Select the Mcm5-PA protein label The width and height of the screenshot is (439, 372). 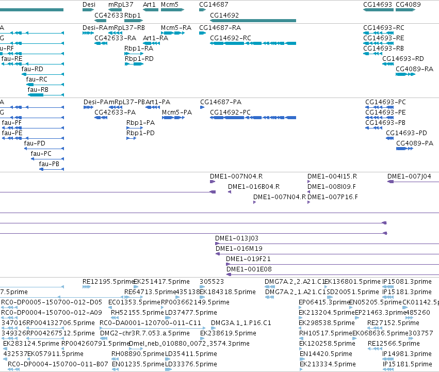click(177, 112)
